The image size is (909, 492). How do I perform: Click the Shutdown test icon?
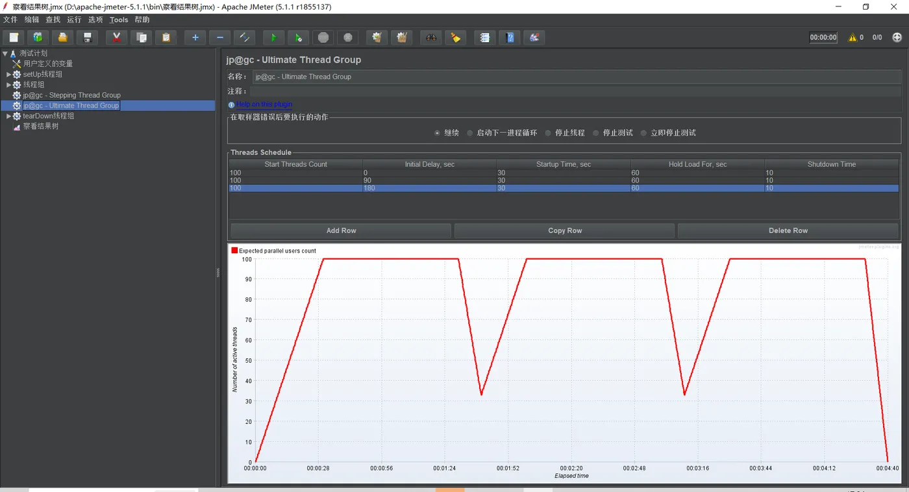click(347, 38)
